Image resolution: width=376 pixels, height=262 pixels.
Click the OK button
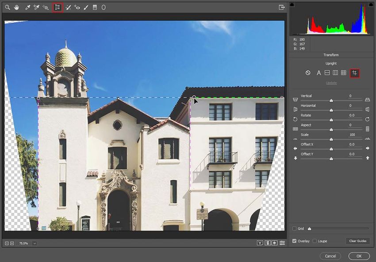(359, 256)
